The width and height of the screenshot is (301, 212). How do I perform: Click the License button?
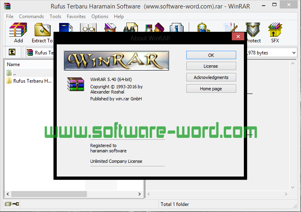coord(211,66)
